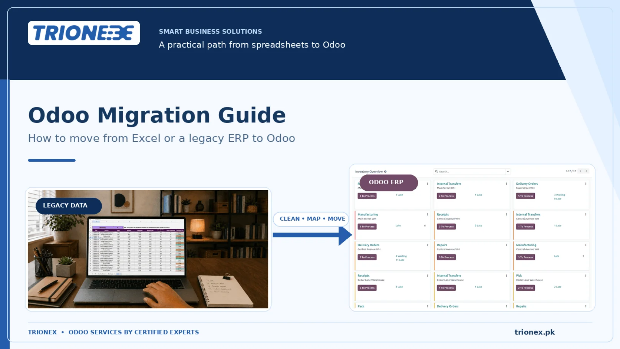
Task: Open the Pick operation title link
Action: [x=519, y=276]
